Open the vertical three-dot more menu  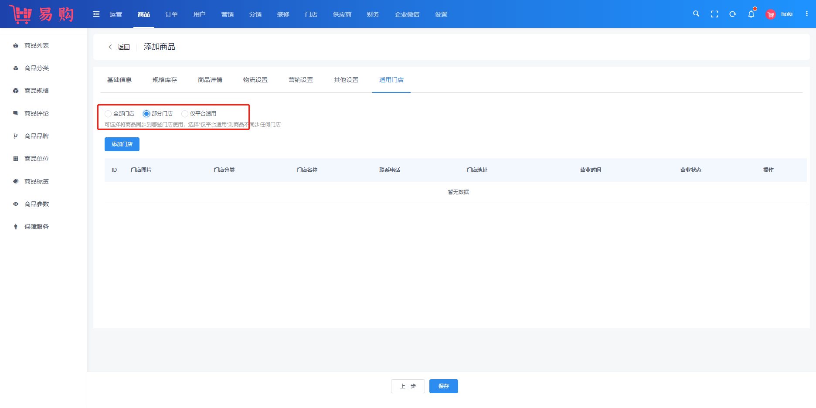[807, 14]
